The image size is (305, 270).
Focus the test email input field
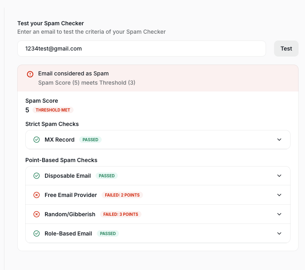(141, 49)
